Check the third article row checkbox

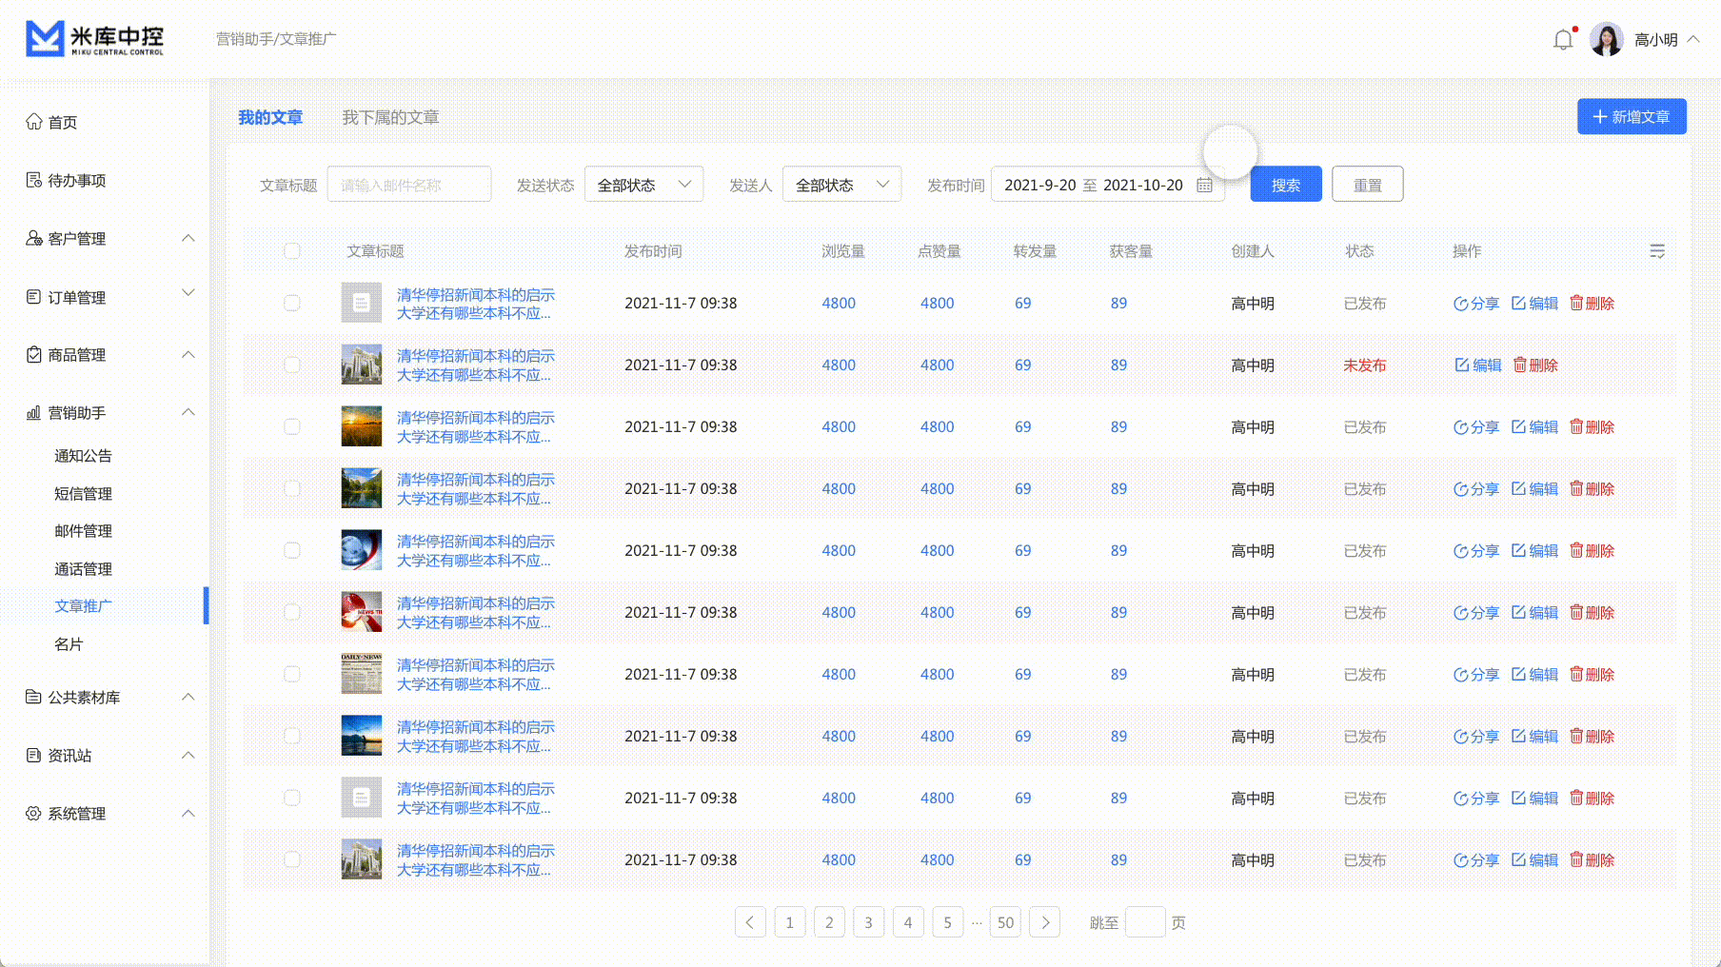tap(292, 427)
